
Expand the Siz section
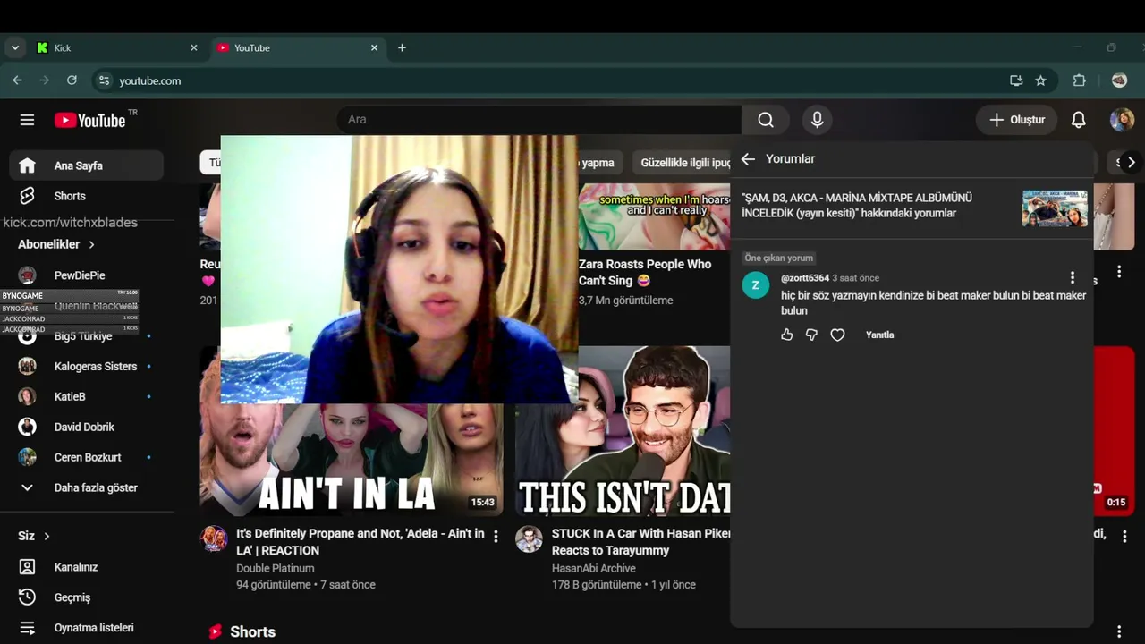click(x=34, y=536)
